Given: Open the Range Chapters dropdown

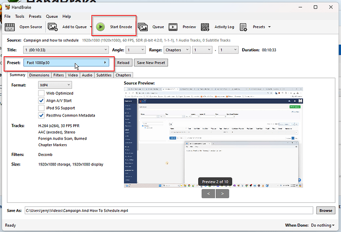Looking at the screenshot, I should [x=177, y=50].
